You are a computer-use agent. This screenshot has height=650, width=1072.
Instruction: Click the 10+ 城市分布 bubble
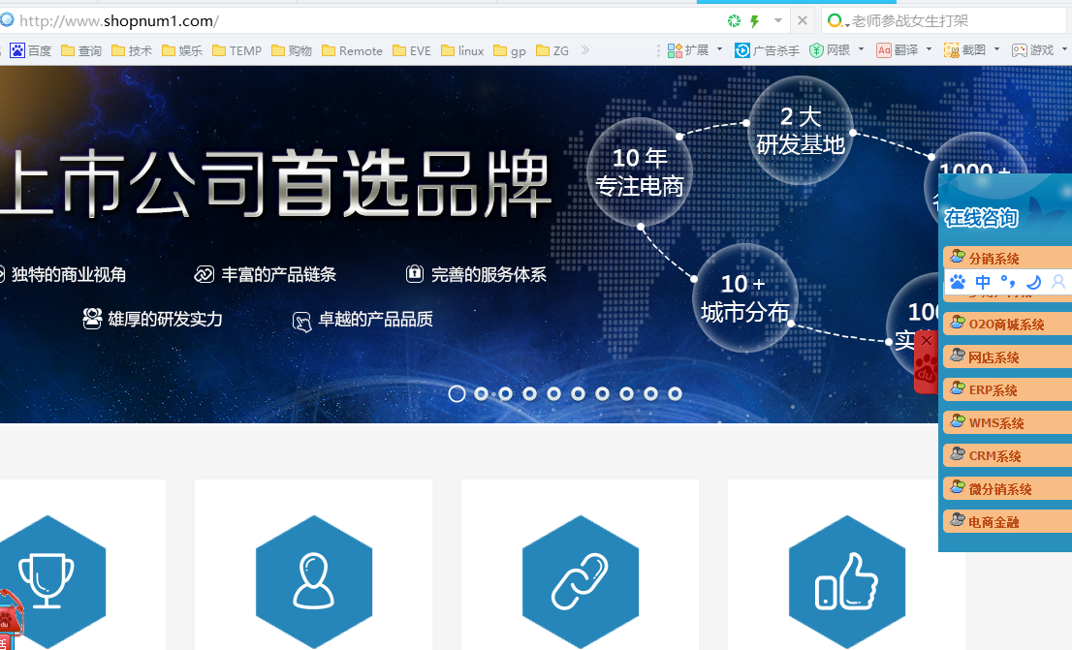(x=745, y=298)
